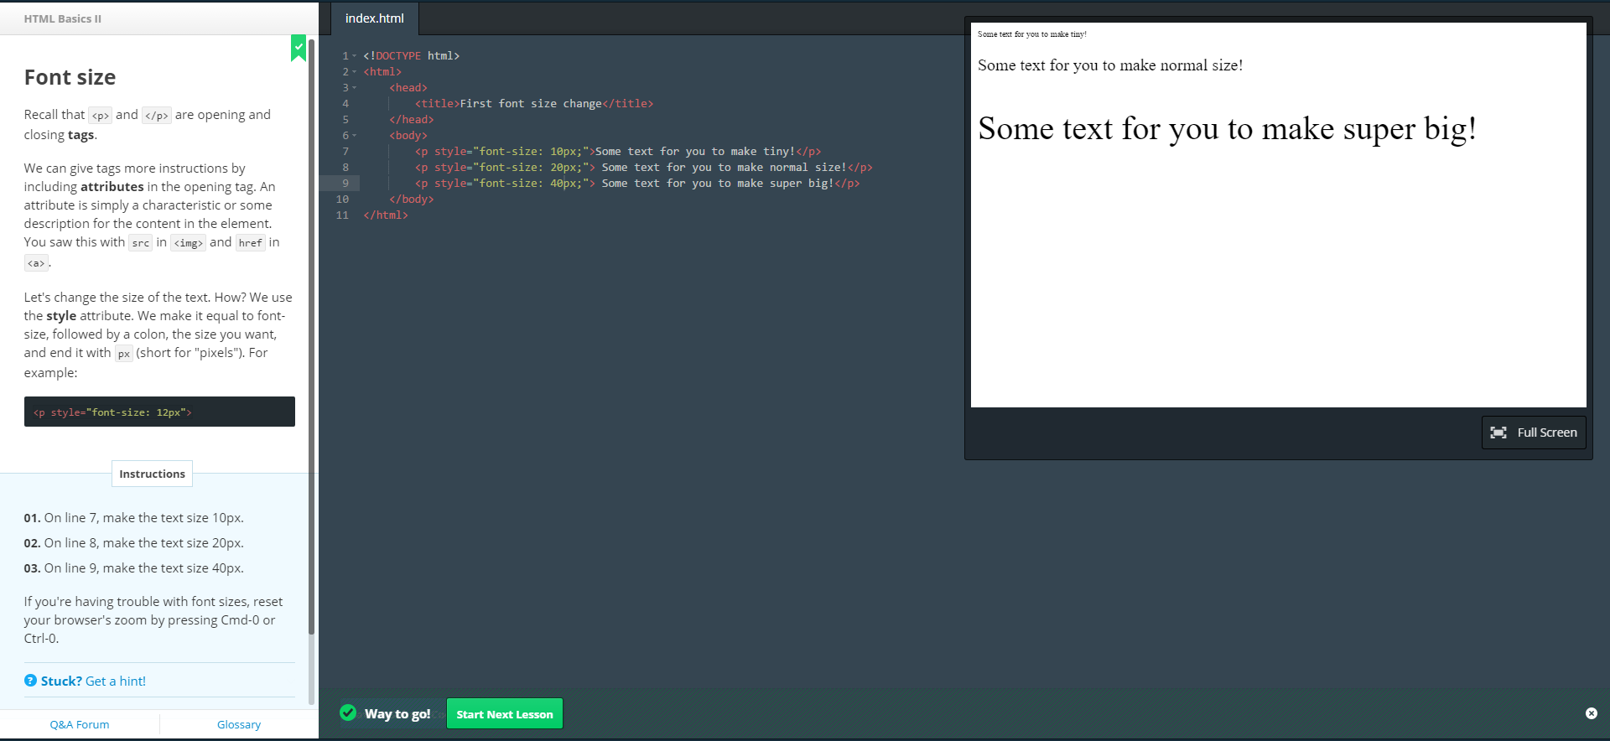1610x741 pixels.
Task: Click the Get a hint! link text
Action: click(x=115, y=681)
